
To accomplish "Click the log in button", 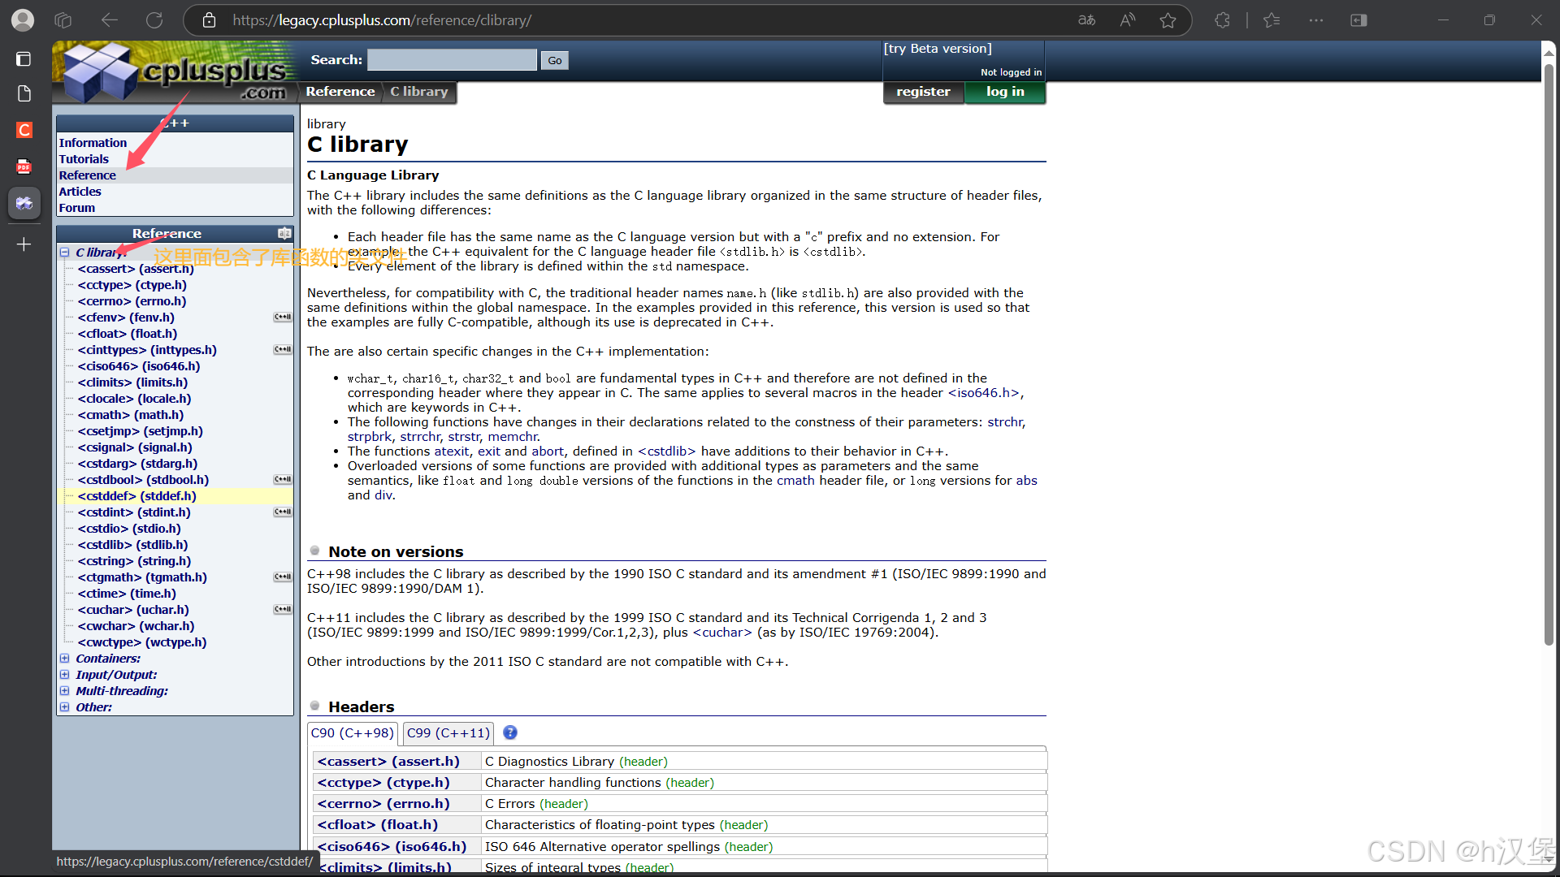I will click(x=1004, y=92).
